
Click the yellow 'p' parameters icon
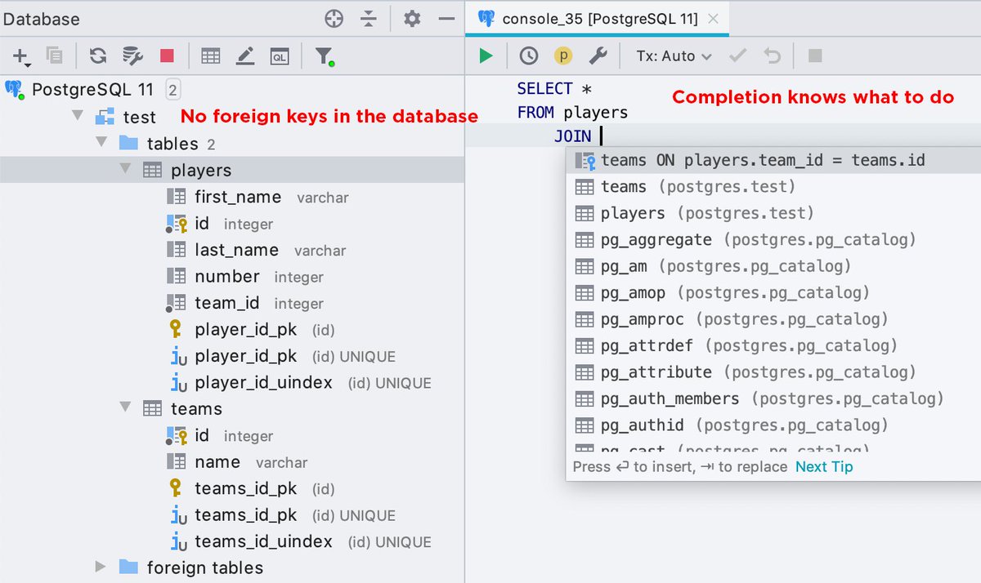point(563,56)
